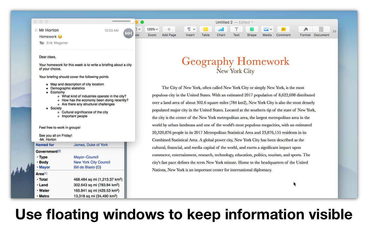Toggle the star flag beside Mr Horton

36,30
